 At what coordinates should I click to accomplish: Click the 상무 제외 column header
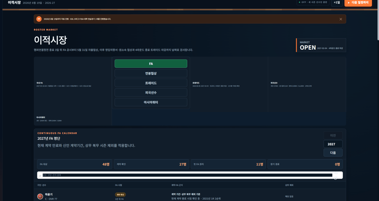click(x=289, y=185)
